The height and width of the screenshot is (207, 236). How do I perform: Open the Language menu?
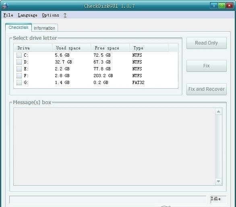(x=27, y=15)
